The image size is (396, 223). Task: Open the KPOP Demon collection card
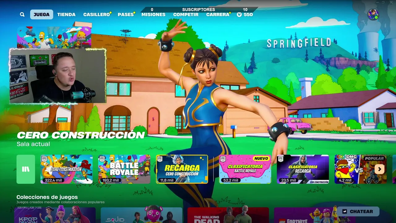(x=55, y=215)
